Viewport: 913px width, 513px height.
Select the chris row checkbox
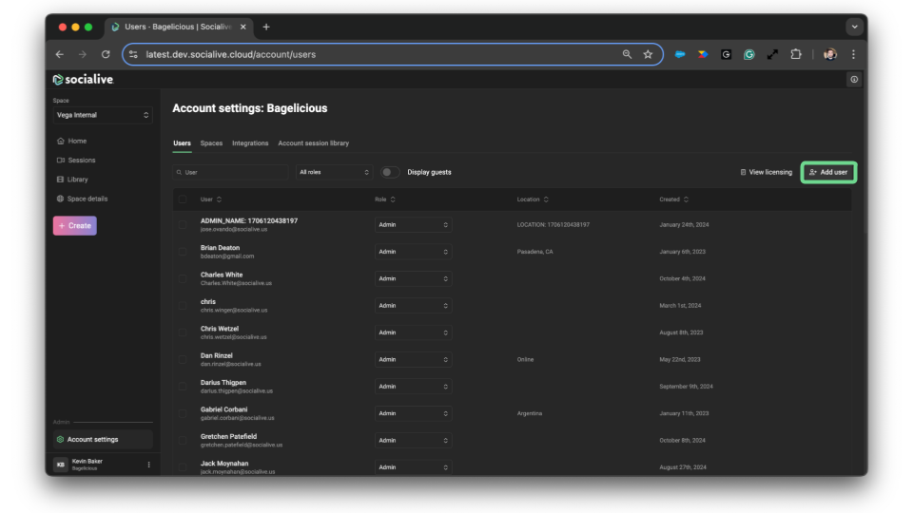(183, 305)
